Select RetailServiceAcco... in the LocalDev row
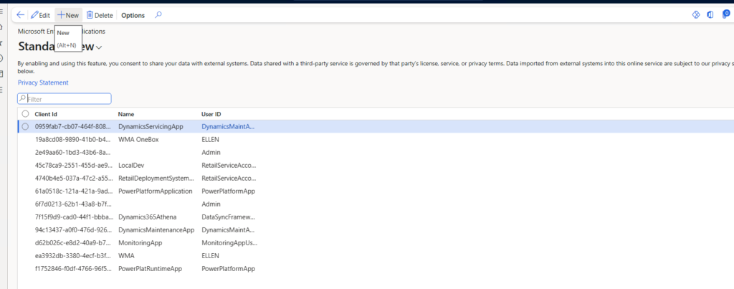 coord(229,166)
